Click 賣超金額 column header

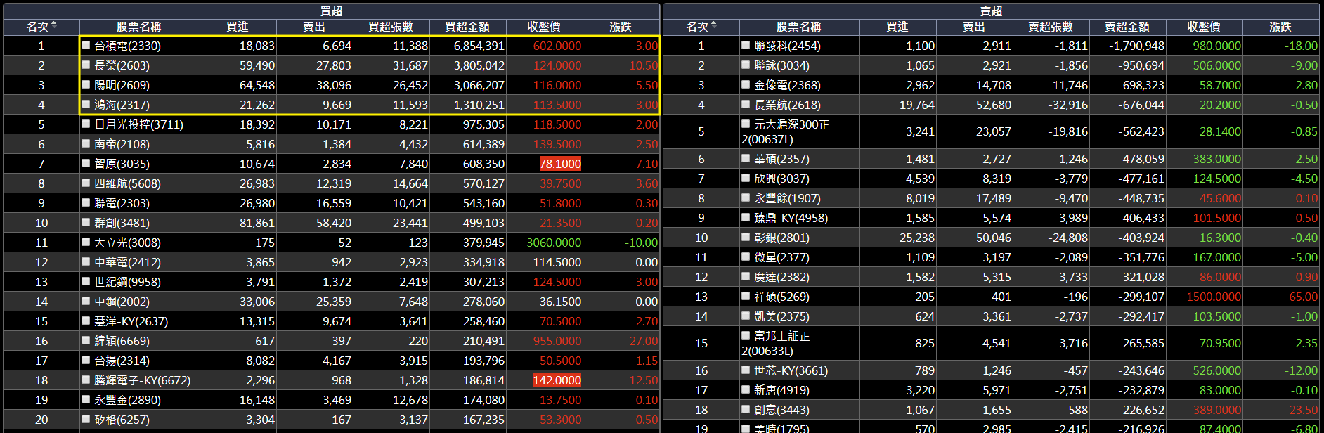[1127, 27]
